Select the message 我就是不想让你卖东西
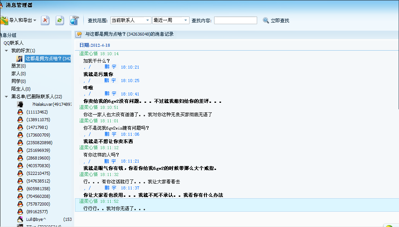This screenshot has width=399, height=227. [108, 141]
